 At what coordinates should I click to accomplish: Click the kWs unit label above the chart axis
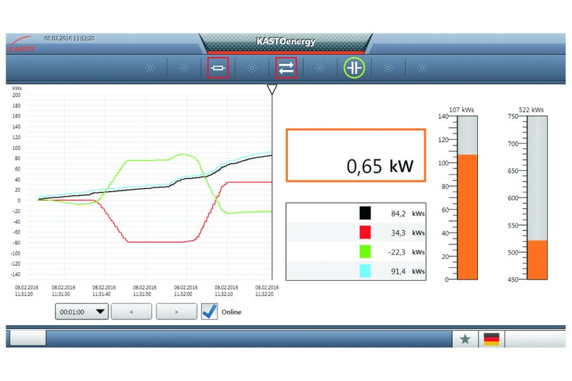(17, 88)
